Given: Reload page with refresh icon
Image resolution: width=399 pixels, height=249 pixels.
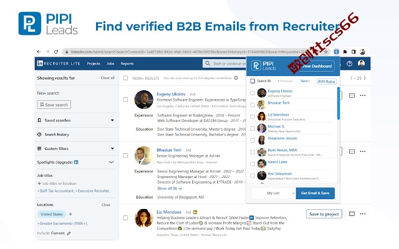Looking at the screenshot, I should click(x=56, y=52).
